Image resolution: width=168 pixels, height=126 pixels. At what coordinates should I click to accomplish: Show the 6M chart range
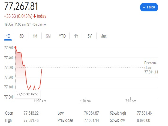tap(48, 36)
